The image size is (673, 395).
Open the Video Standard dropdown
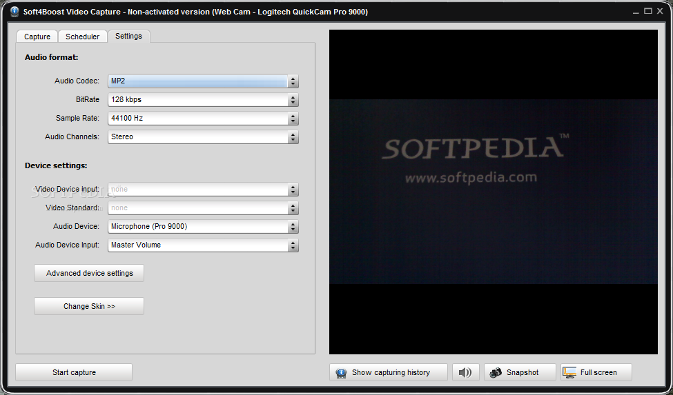tap(203, 207)
